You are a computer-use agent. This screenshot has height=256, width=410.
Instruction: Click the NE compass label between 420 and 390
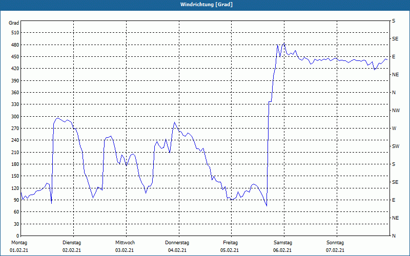pyautogui.click(x=395, y=75)
